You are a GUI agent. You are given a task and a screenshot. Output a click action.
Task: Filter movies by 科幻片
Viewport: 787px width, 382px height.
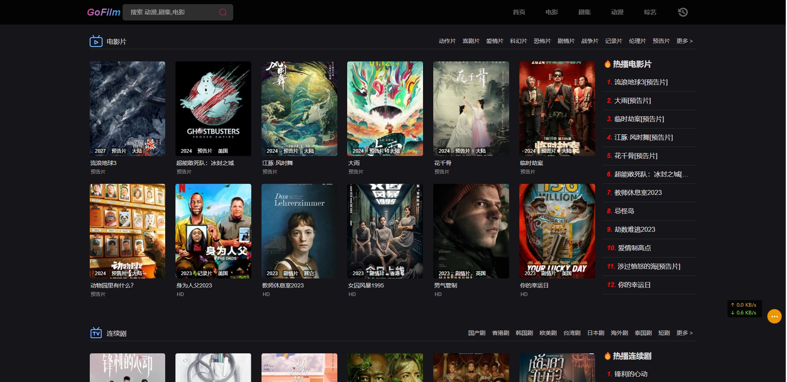[519, 41]
